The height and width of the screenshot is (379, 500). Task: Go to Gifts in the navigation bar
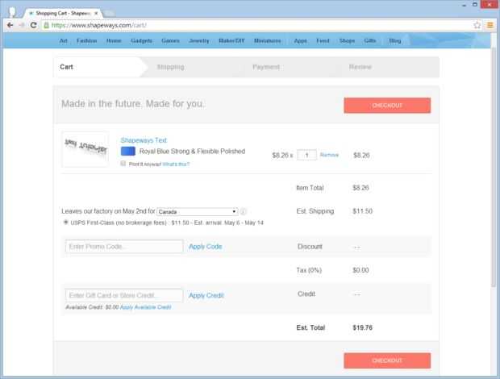tap(370, 41)
